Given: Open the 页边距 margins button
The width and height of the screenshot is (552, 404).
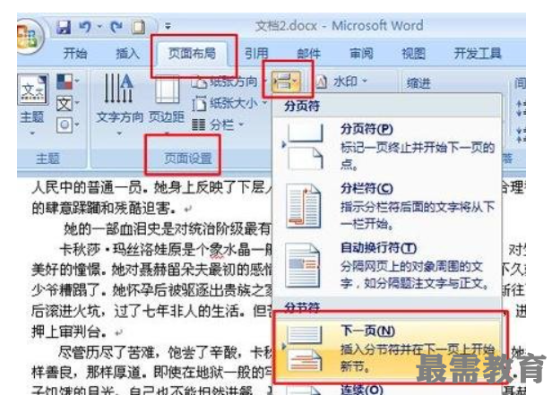Looking at the screenshot, I should pyautogui.click(x=167, y=104).
